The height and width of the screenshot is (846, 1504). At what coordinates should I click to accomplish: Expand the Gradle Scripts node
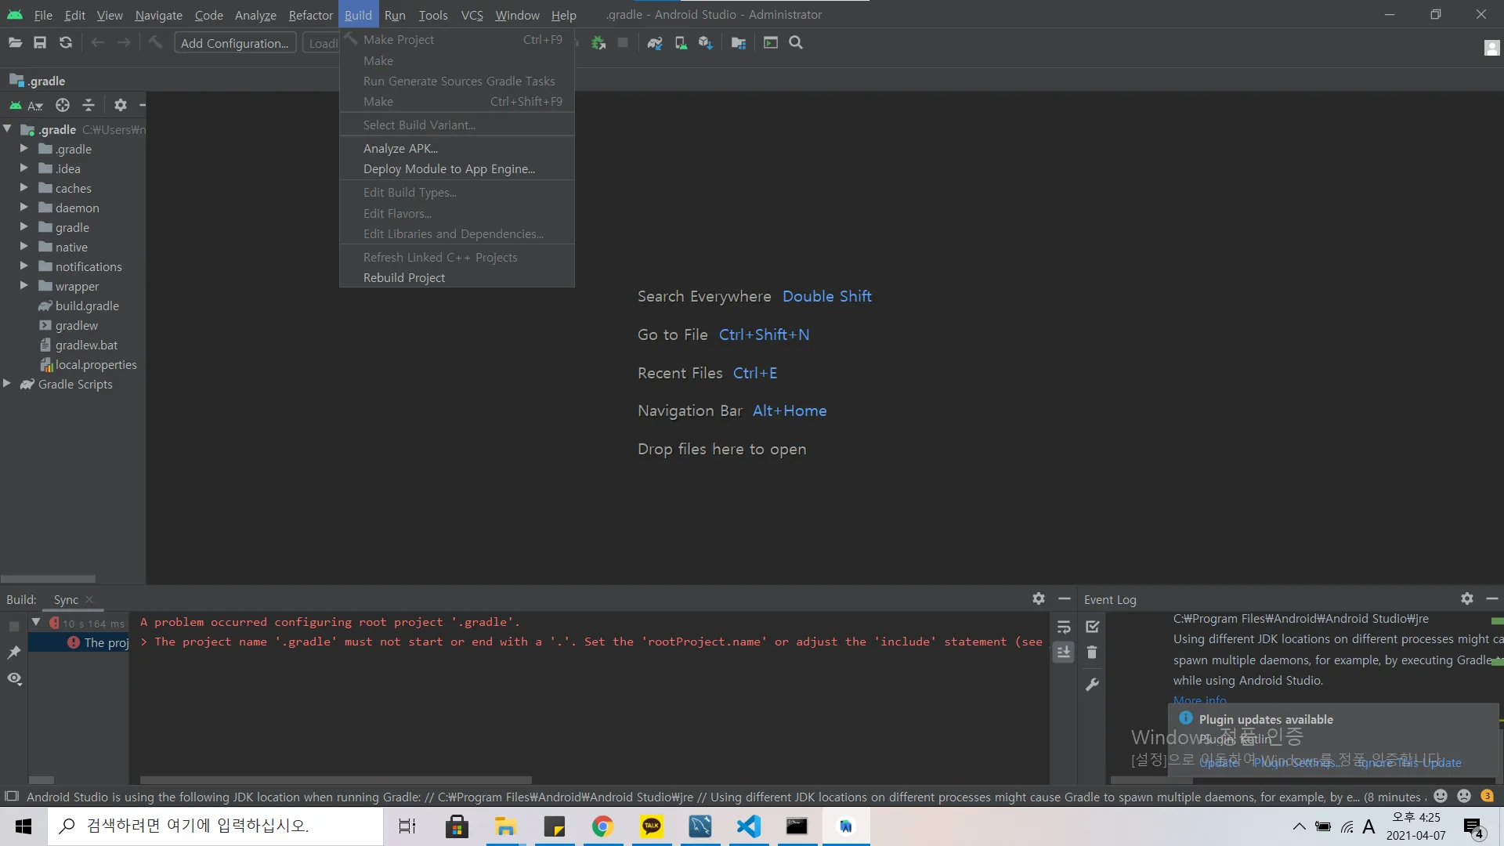(x=7, y=384)
